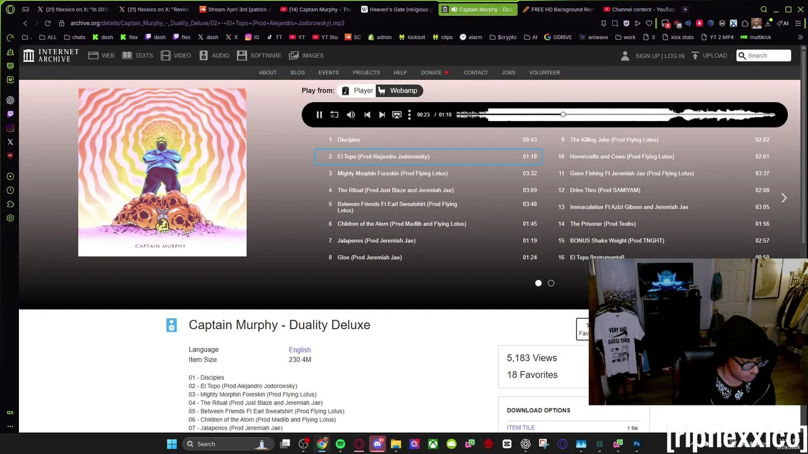Open Photoshop from the taskbar
Screen dimensions: 808x454
click(636, 444)
